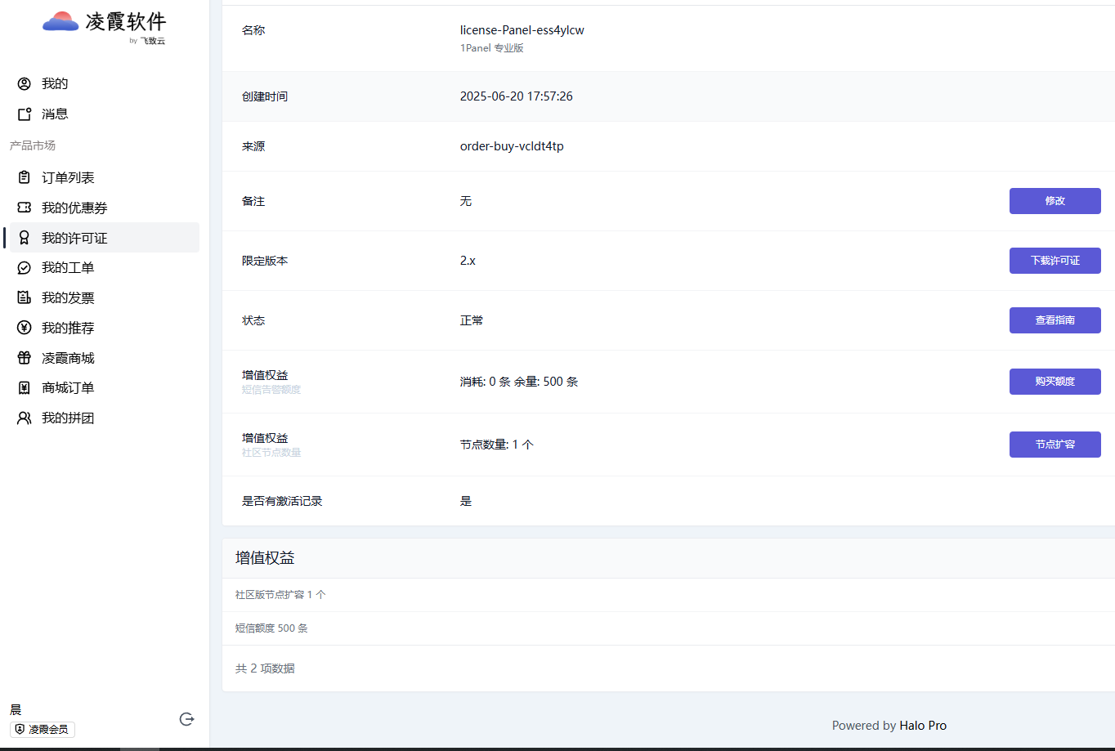Screen dimensions: 1115x751
Task: Click the logout arrow icon
Action: click(x=186, y=719)
